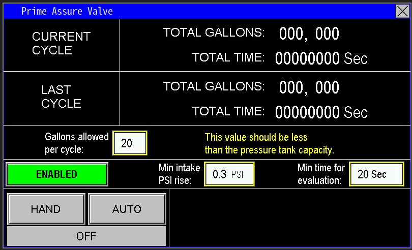Image resolution: width=412 pixels, height=250 pixels.
Task: Click current cycle TOTAL GALLONS label
Action: pos(214,33)
